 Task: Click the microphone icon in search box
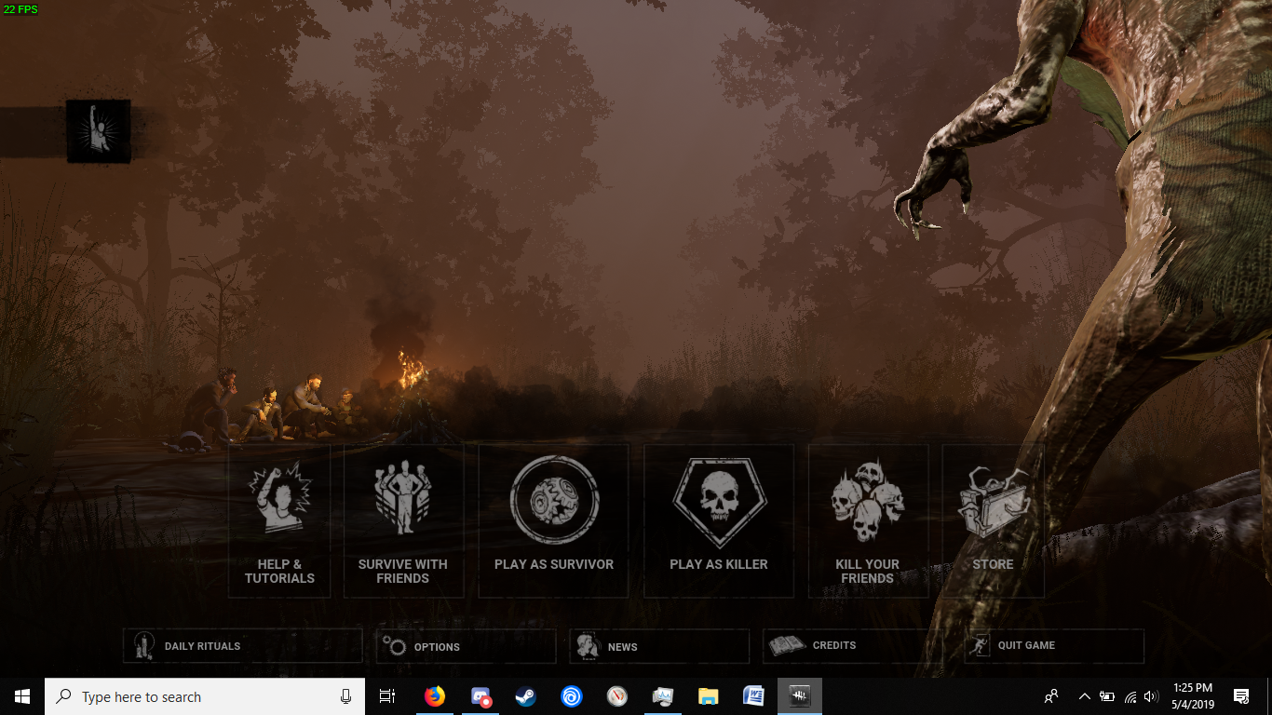[345, 696]
